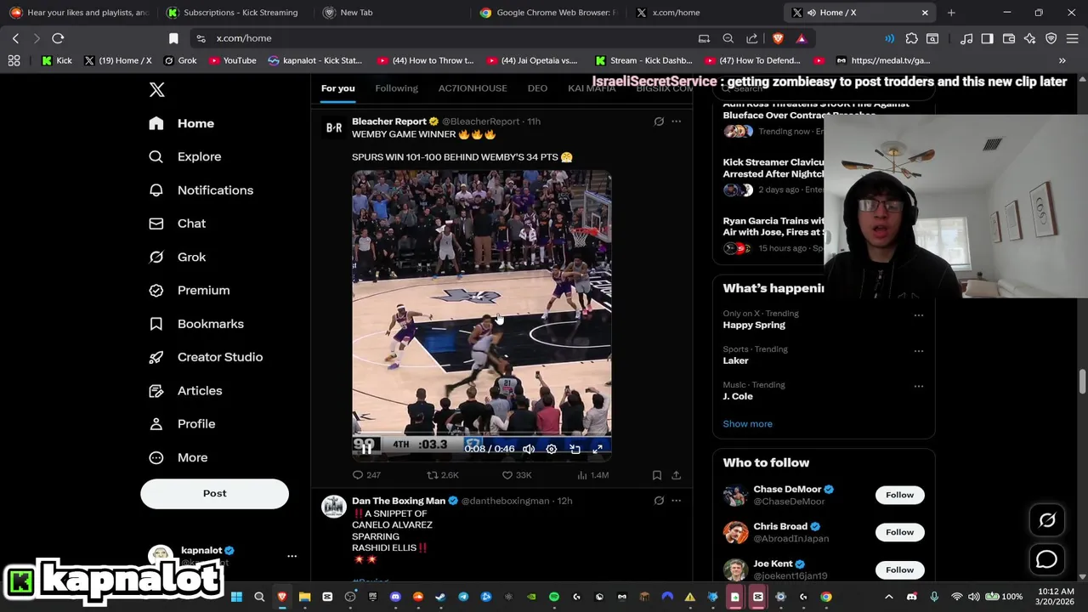Open more options on Dan The Boxing Man post

[677, 501]
